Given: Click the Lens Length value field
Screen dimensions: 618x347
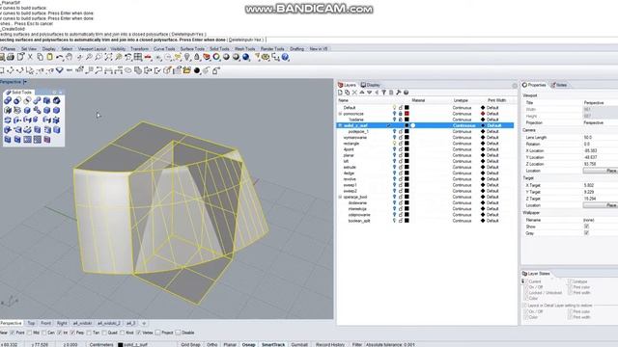Looking at the screenshot, I should point(601,138).
